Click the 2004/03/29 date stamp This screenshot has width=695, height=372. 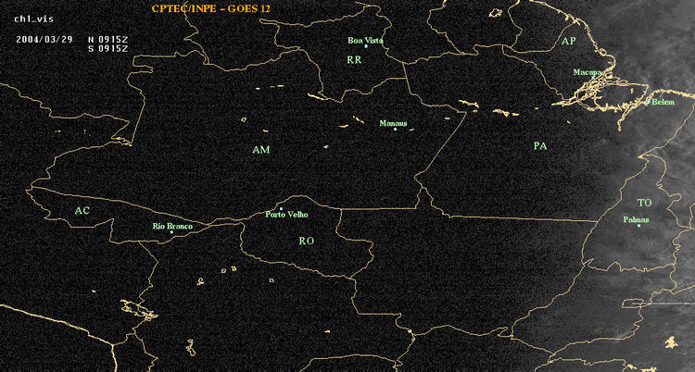(44, 39)
